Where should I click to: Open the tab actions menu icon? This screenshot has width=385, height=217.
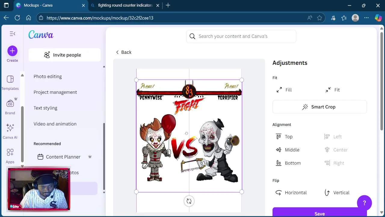point(6,5)
